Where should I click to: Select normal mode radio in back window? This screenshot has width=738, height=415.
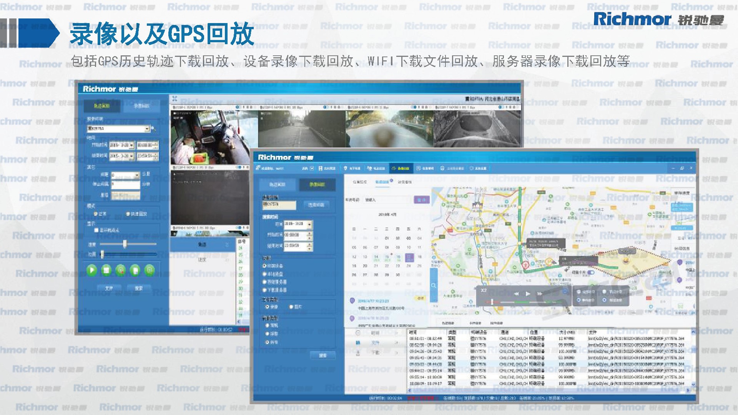pos(96,214)
